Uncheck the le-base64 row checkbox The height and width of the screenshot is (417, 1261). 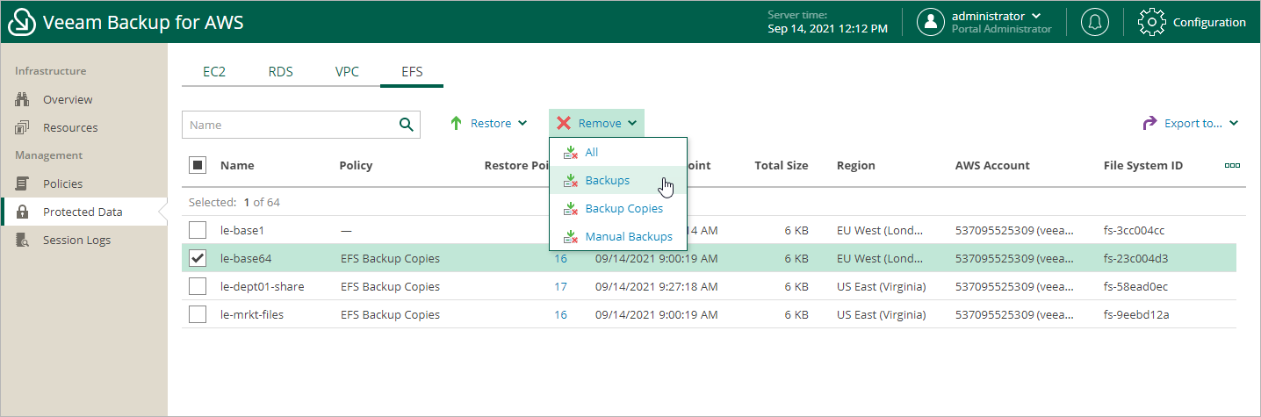pyautogui.click(x=198, y=258)
